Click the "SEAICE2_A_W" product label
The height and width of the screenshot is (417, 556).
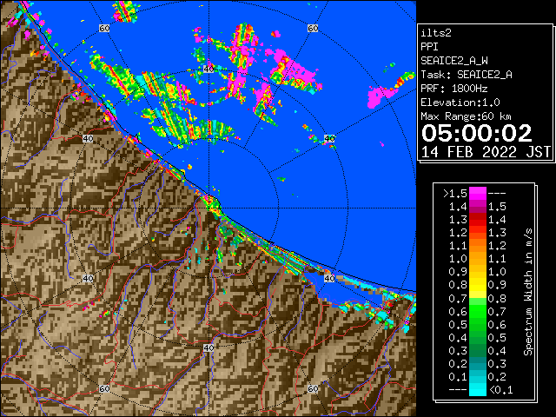[x=454, y=61]
